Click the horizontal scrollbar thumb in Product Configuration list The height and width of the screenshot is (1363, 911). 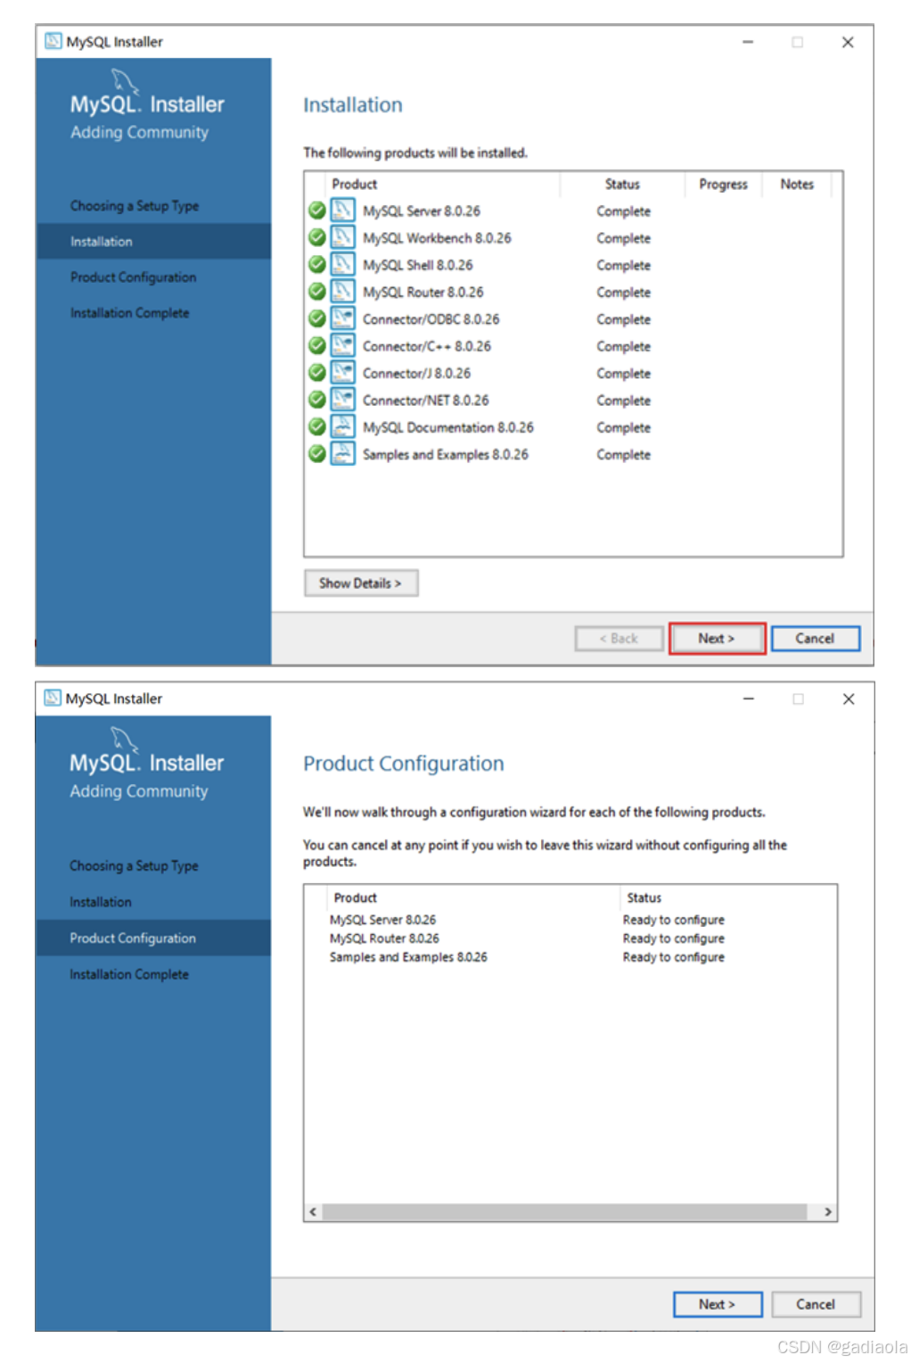coord(565,1212)
